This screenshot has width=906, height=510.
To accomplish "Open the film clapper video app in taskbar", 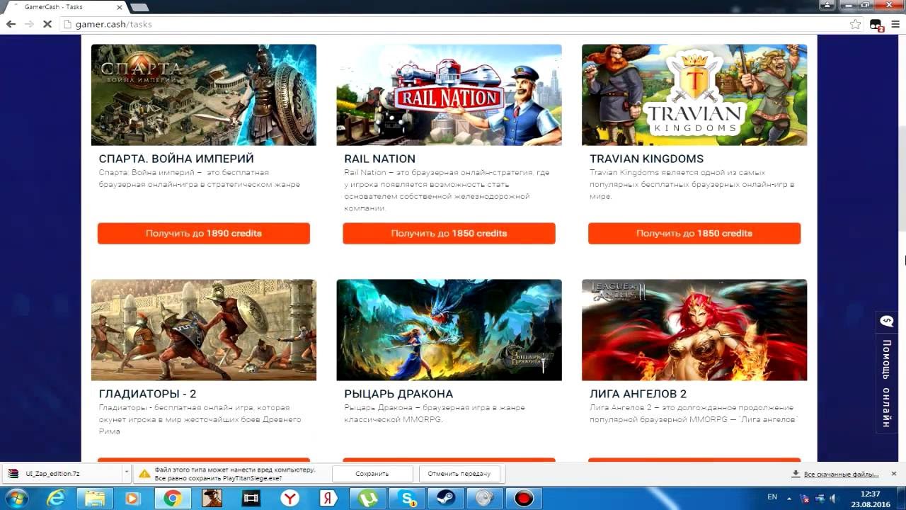I will click(x=251, y=499).
